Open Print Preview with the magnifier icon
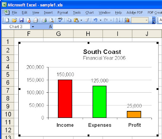 [52, 20]
